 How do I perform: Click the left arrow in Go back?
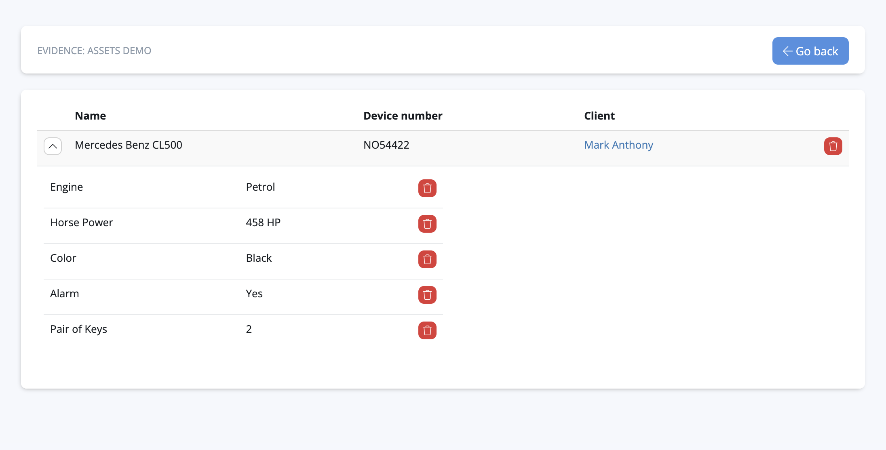pyautogui.click(x=787, y=51)
